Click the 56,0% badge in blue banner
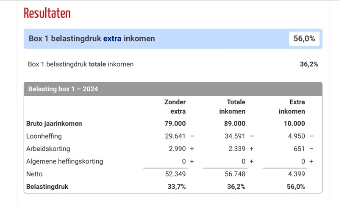Image resolution: width=339 pixels, height=204 pixels. (x=304, y=39)
